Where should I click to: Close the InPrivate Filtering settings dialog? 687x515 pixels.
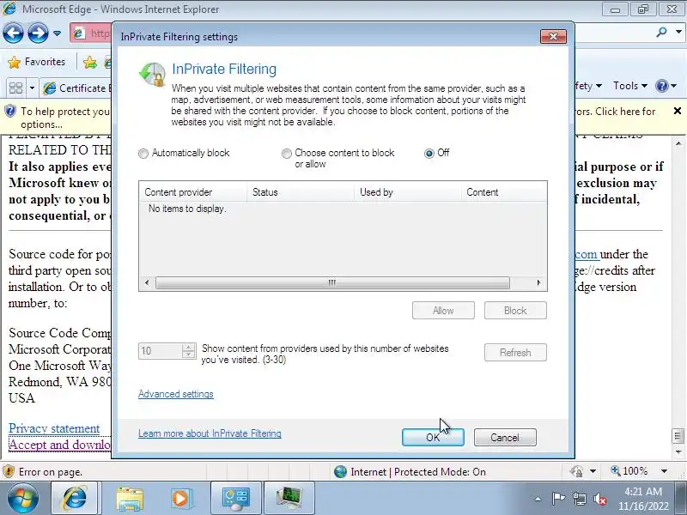[553, 36]
